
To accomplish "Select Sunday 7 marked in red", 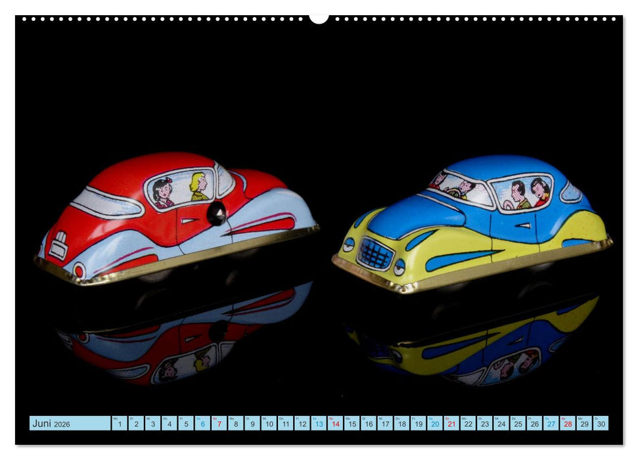I will tap(219, 423).
